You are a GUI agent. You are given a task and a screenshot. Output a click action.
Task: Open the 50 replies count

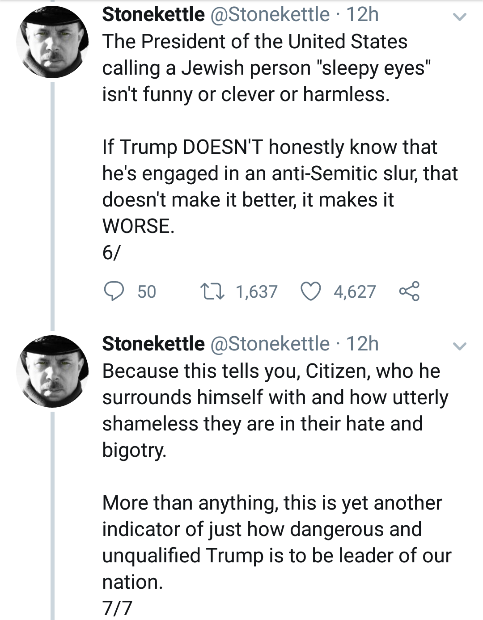(x=147, y=292)
